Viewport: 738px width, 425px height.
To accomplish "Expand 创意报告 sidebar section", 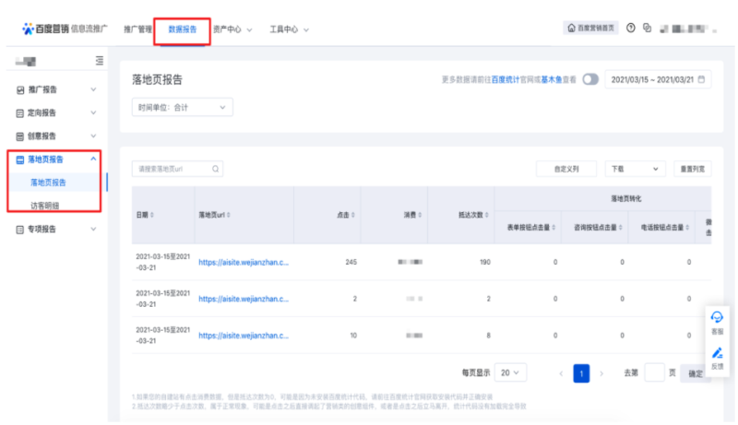I will [93, 136].
